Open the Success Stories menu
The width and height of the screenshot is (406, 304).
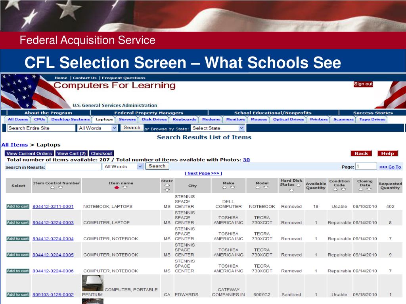pos(373,113)
